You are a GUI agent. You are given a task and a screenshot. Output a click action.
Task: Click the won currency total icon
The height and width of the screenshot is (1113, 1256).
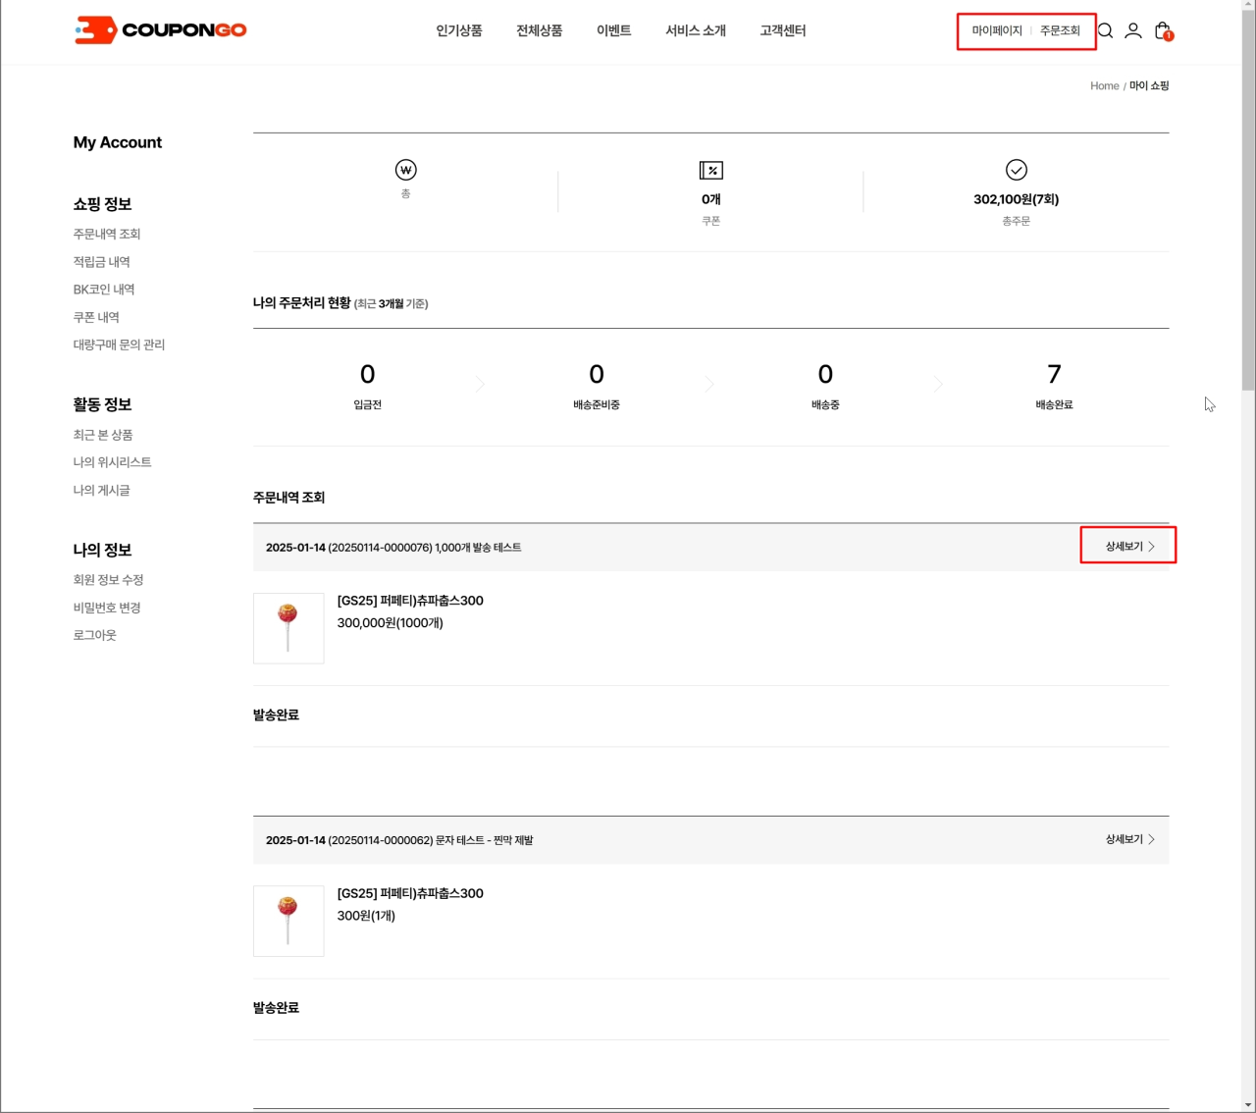(405, 170)
